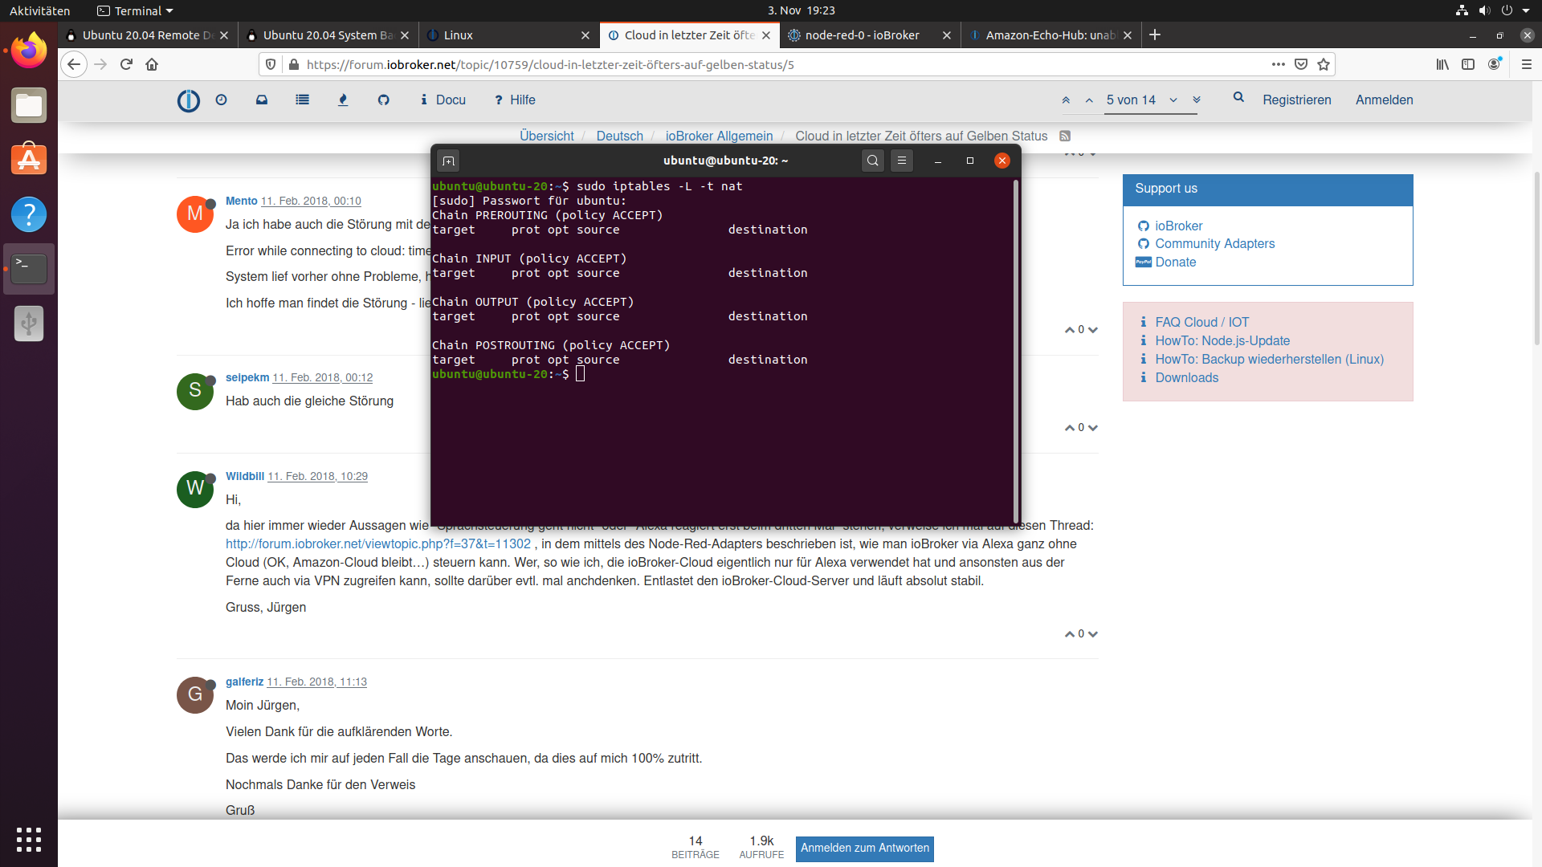This screenshot has height=867, width=1542.
Task: Click the RSS feed icon beside topic title
Action: 1065,136
